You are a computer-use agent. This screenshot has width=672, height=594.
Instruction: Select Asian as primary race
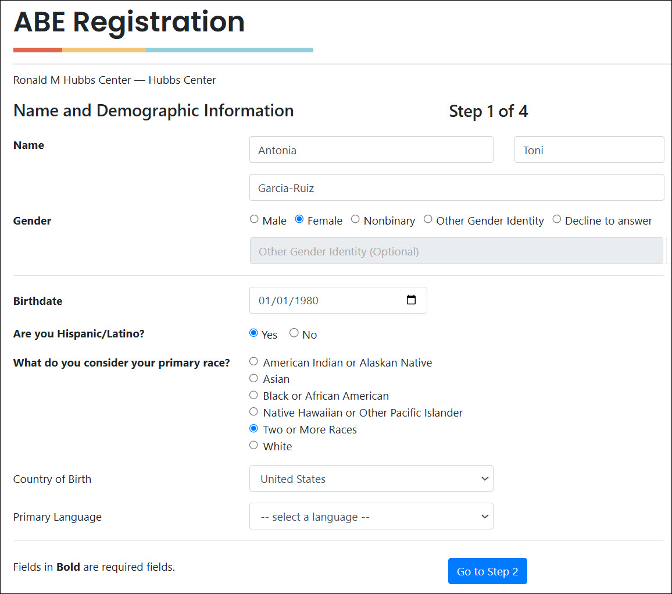tap(253, 378)
